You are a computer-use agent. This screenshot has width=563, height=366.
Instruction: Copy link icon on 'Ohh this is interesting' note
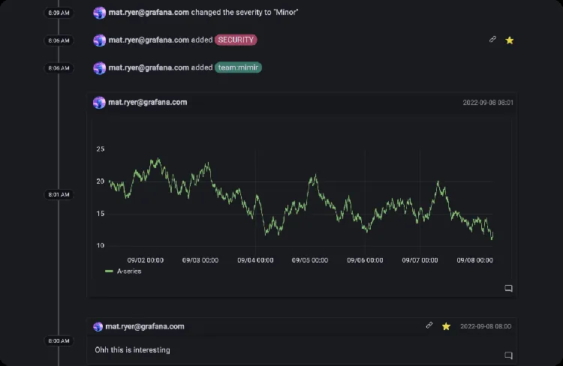(429, 325)
